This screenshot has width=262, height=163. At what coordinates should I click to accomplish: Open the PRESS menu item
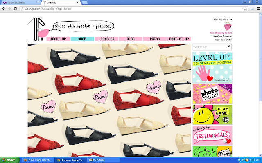coord(155,39)
